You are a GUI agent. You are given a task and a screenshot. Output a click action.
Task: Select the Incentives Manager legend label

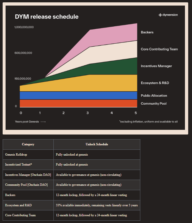(156, 66)
